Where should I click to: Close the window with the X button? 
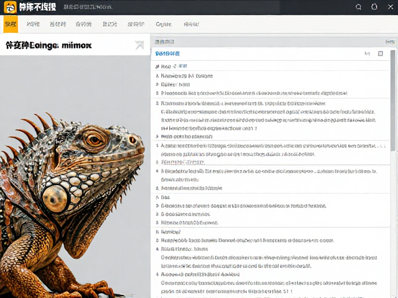[391, 7]
